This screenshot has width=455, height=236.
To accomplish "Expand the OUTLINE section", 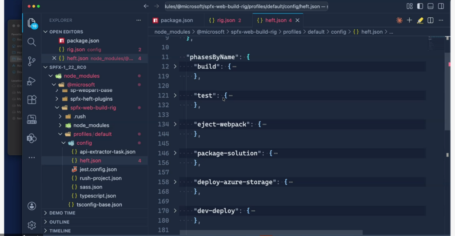I will click(x=60, y=222).
